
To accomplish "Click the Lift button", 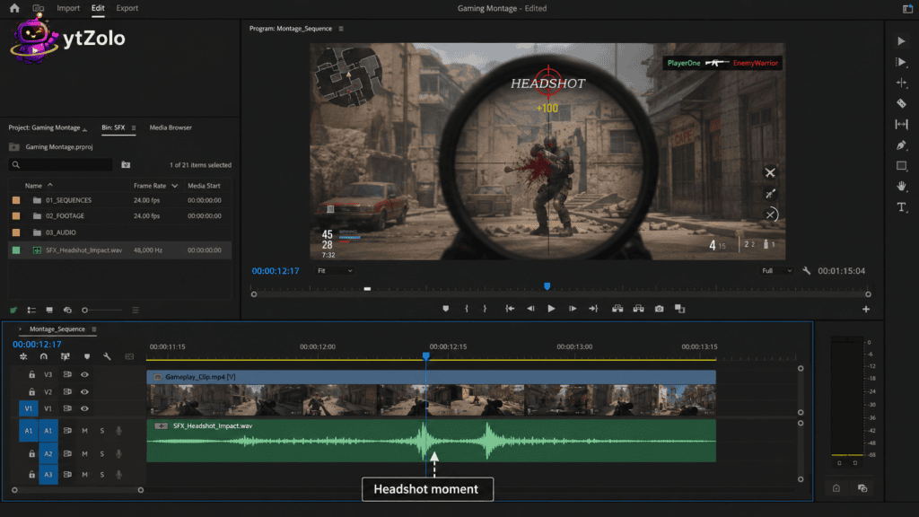I will 617,309.
